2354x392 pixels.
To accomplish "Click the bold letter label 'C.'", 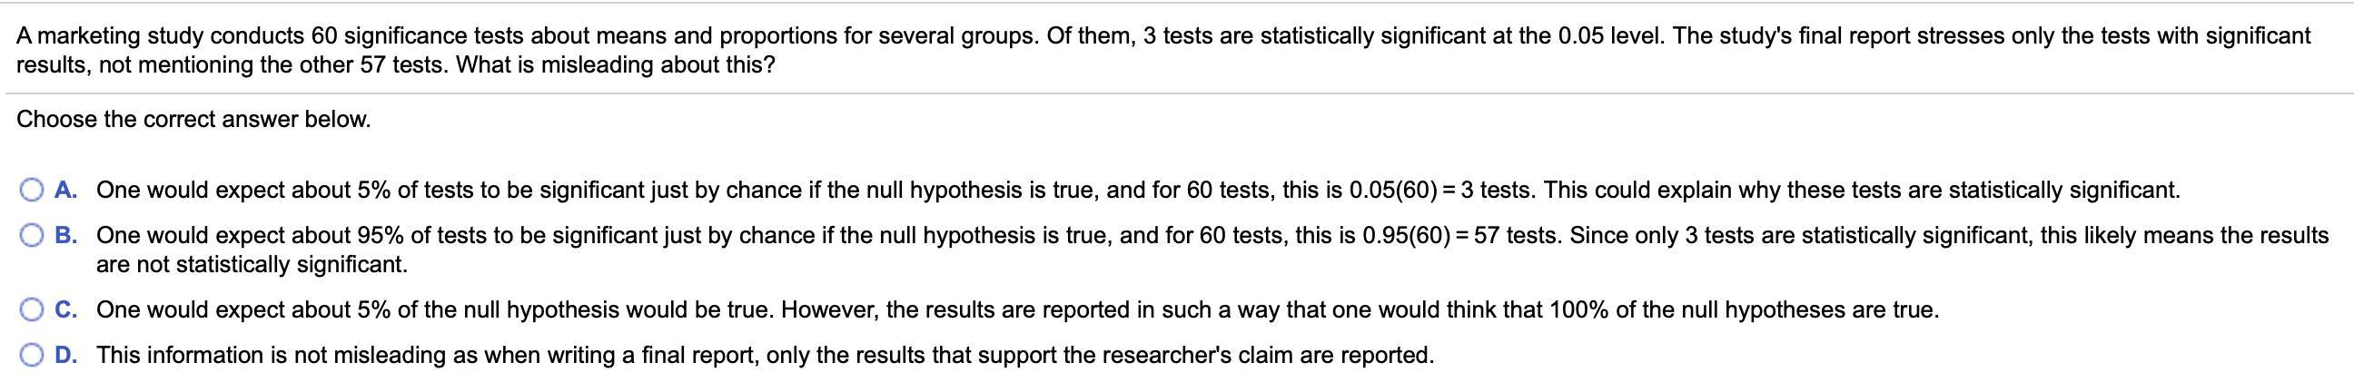I will (65, 309).
